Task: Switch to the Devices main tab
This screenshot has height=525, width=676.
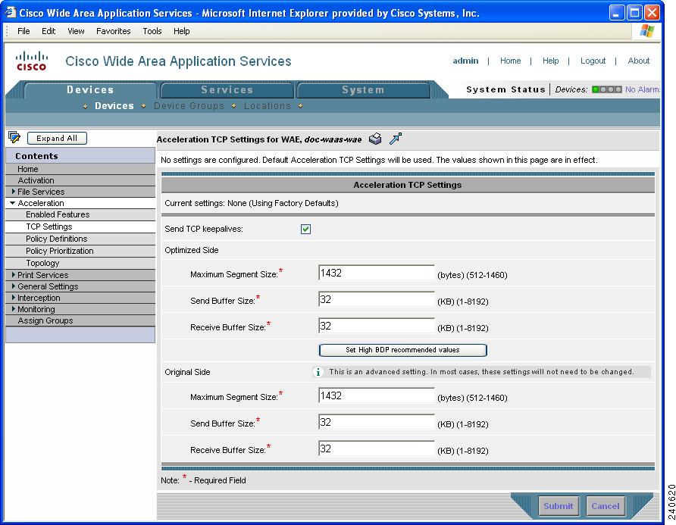Action: click(90, 89)
